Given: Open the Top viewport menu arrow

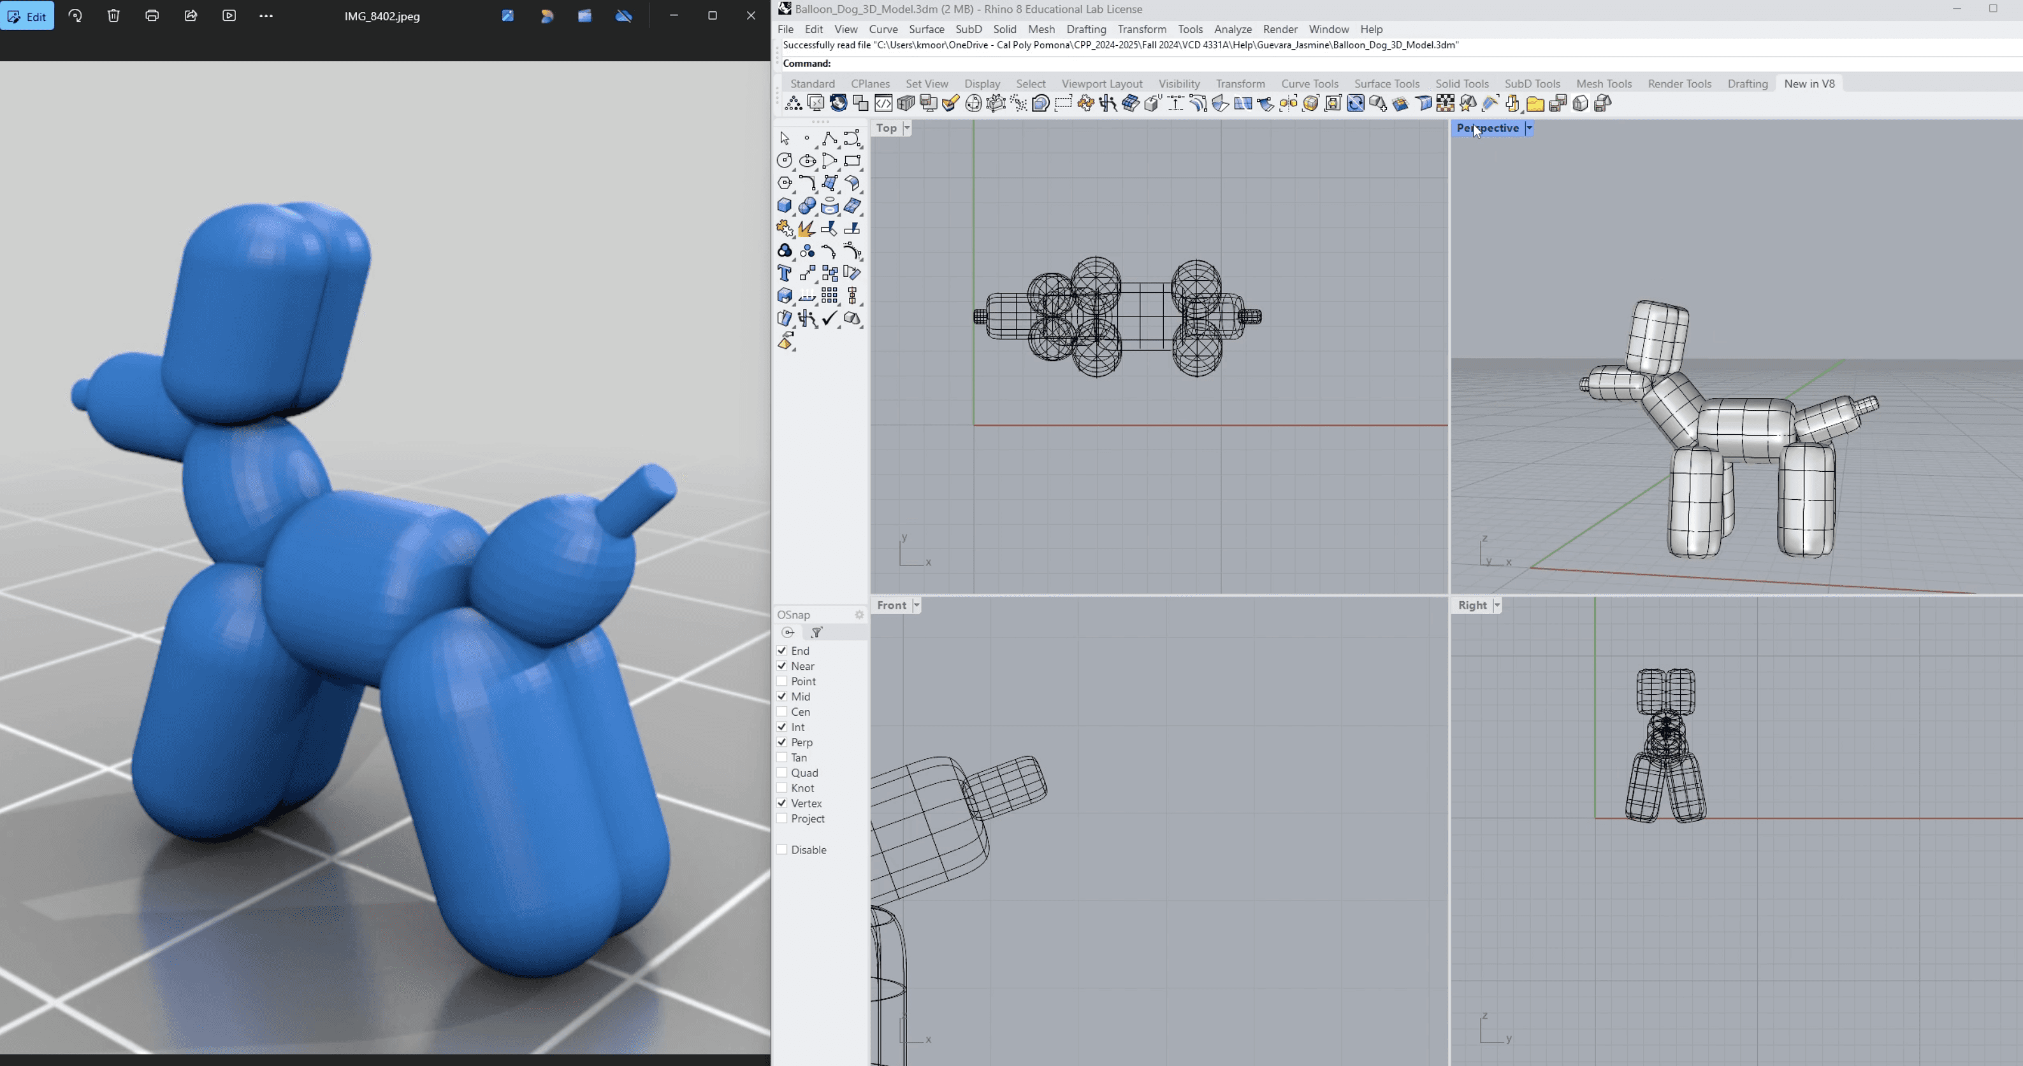Looking at the screenshot, I should coord(907,128).
